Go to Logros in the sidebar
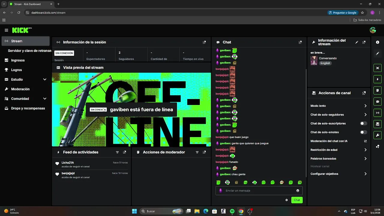This screenshot has width=384, height=216. point(25,70)
